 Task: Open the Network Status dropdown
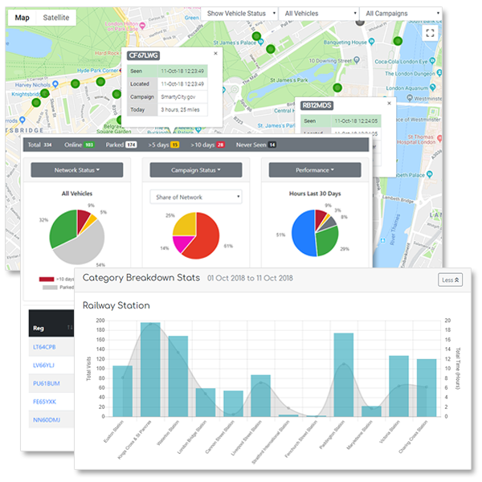[x=77, y=170]
